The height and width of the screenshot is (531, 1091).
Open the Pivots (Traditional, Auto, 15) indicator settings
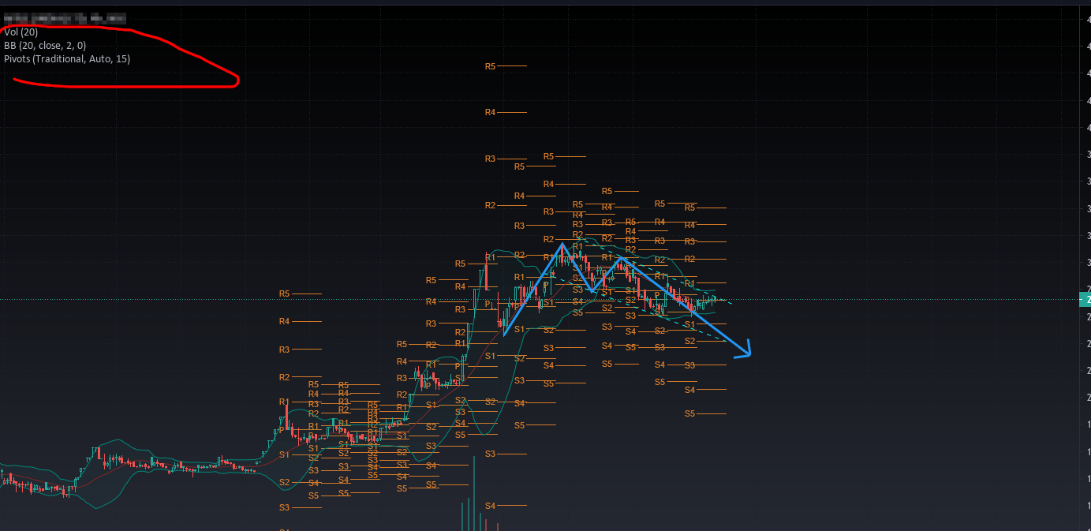tap(68, 58)
